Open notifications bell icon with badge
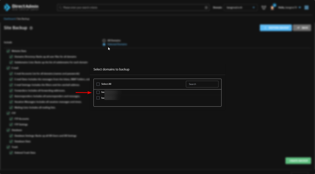The width and height of the screenshot is (315, 174). 272,7
